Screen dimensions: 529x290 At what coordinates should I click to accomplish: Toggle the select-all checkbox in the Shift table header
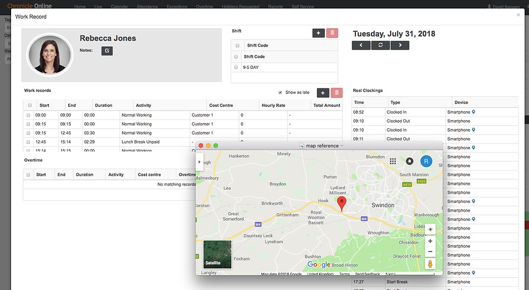[x=238, y=46]
